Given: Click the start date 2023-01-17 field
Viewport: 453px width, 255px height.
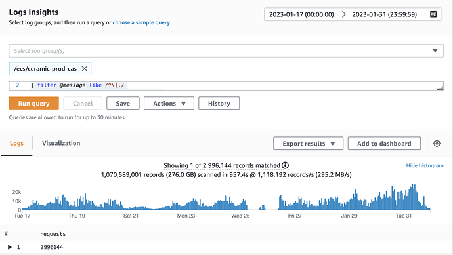Looking at the screenshot, I should [301, 14].
